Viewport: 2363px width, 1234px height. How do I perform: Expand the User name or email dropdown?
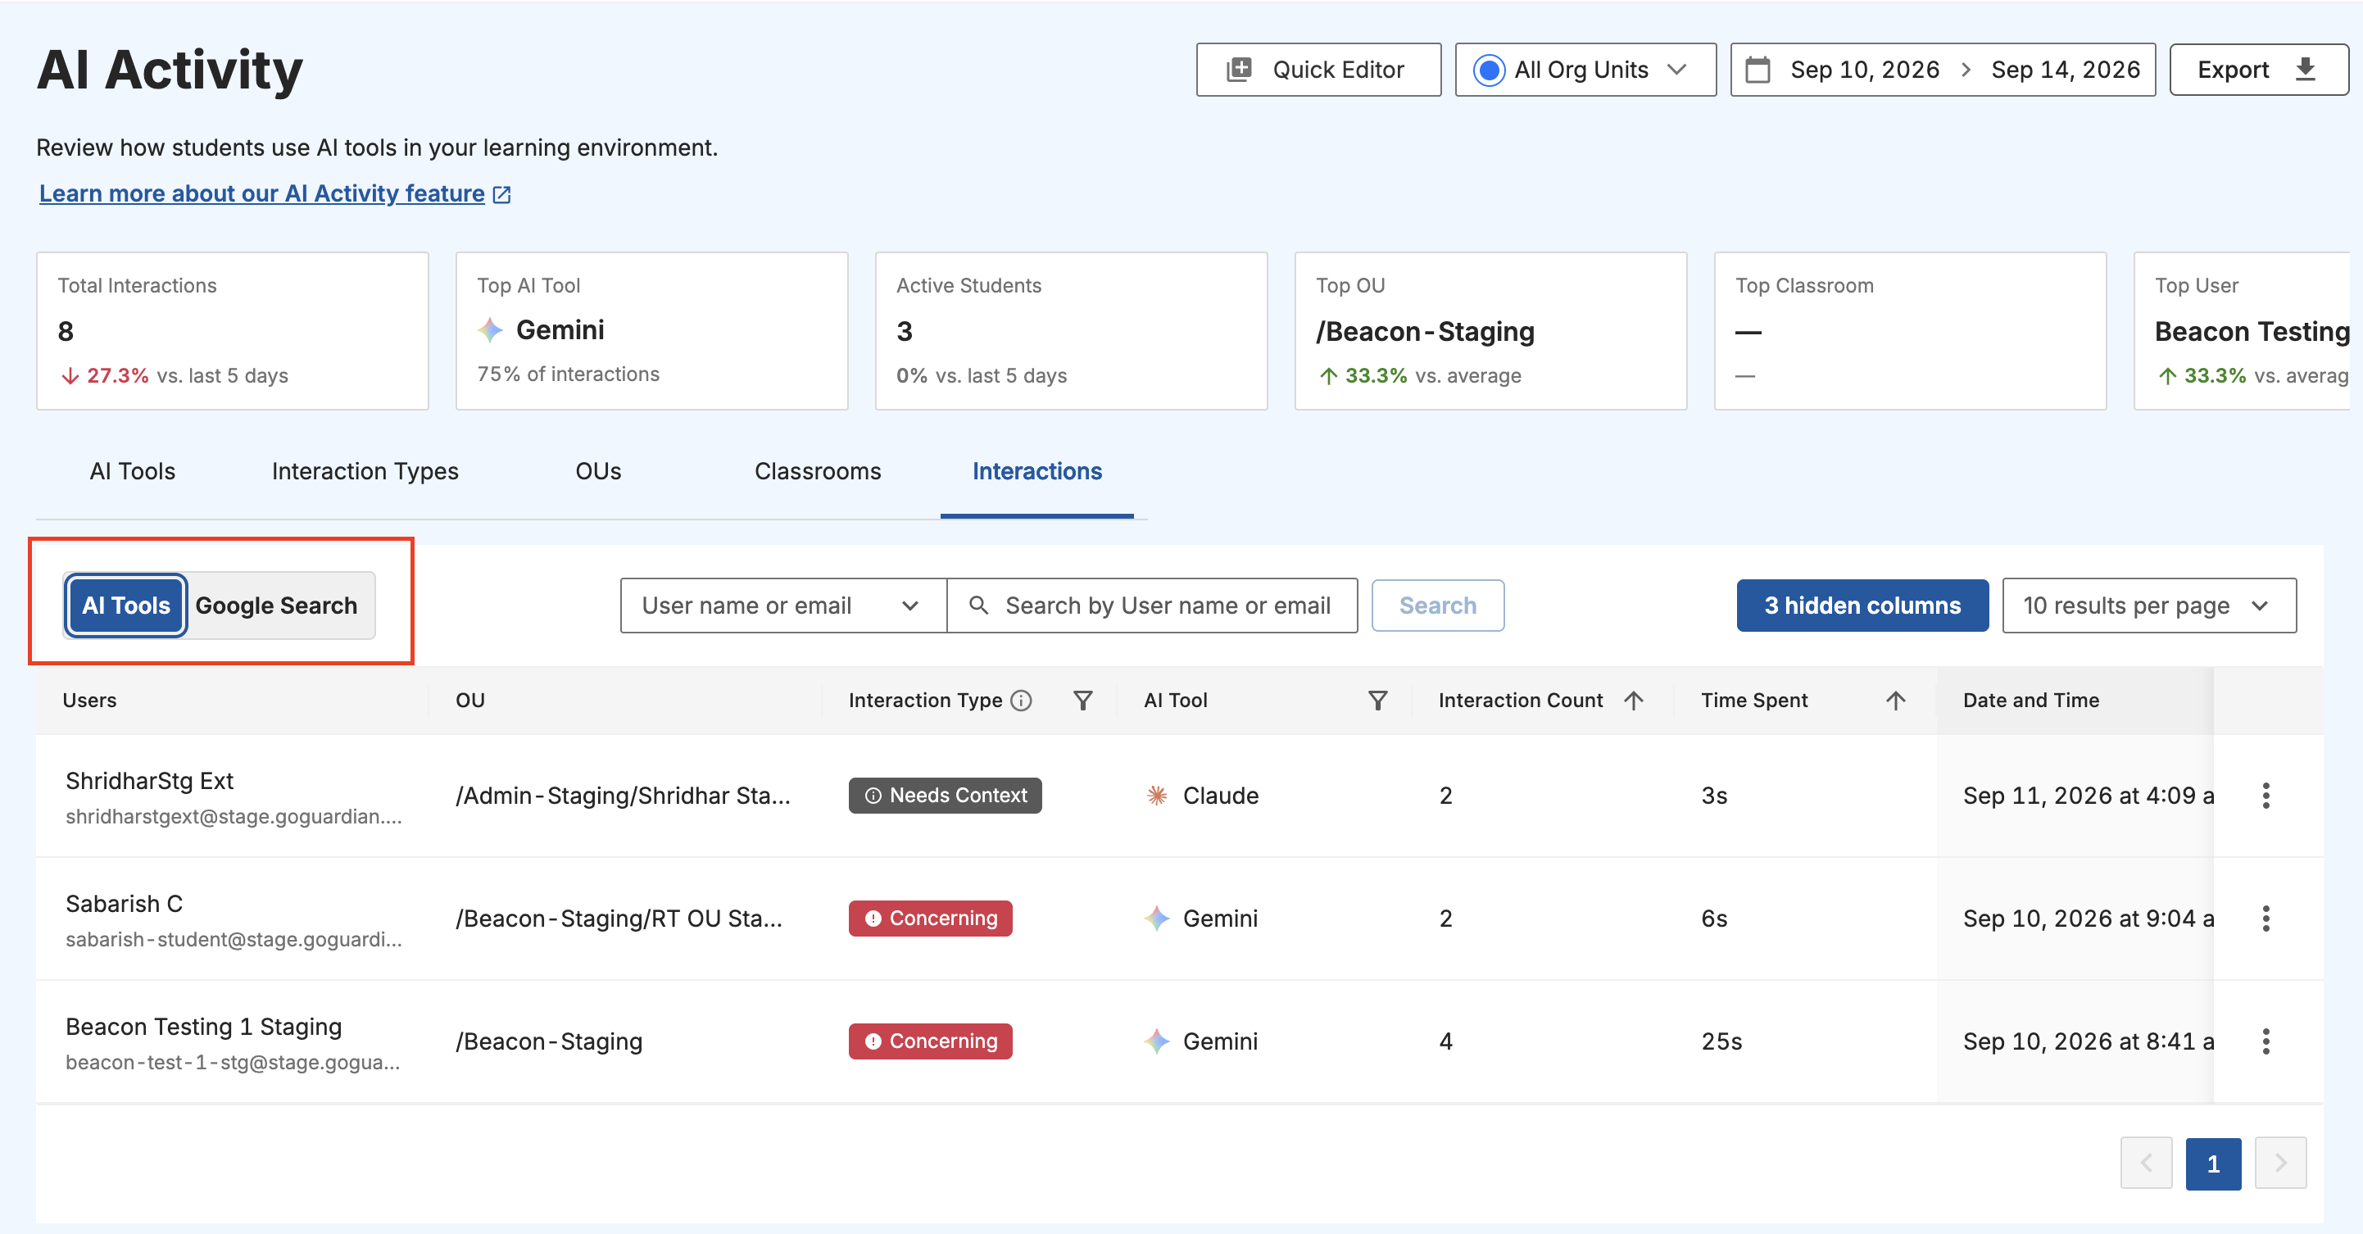tap(782, 606)
